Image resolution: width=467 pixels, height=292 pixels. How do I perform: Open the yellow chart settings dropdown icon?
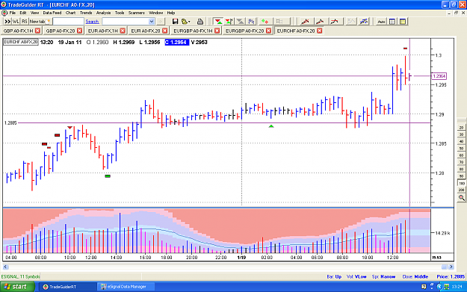tap(186, 22)
